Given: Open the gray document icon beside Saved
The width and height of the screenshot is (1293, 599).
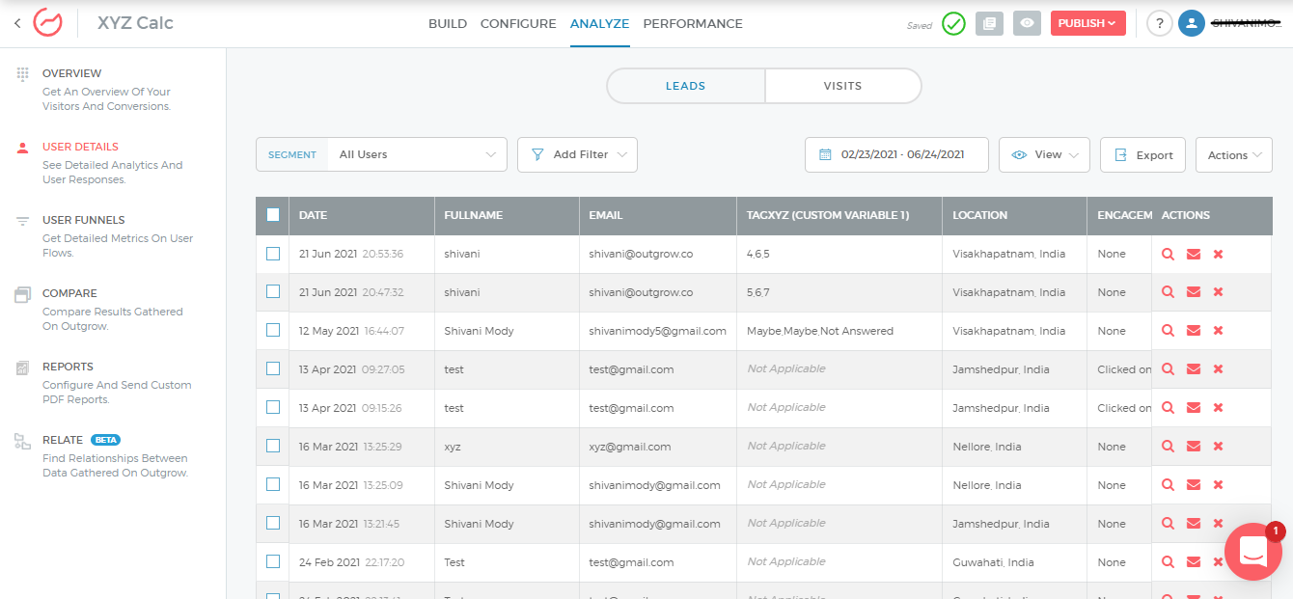Looking at the screenshot, I should 989,23.
